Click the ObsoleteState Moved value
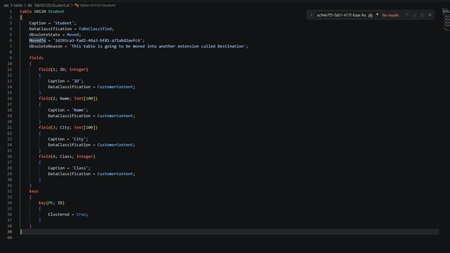 (73, 35)
